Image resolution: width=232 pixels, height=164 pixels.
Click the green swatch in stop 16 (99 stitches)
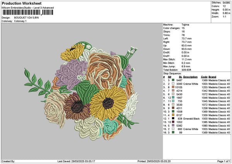[x=173, y=132]
